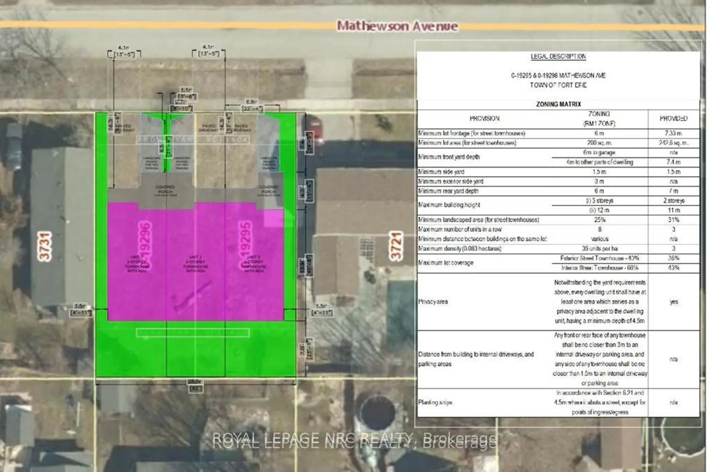Select the 3721 neighbouring house number
The width and height of the screenshot is (709, 472).
396,245
